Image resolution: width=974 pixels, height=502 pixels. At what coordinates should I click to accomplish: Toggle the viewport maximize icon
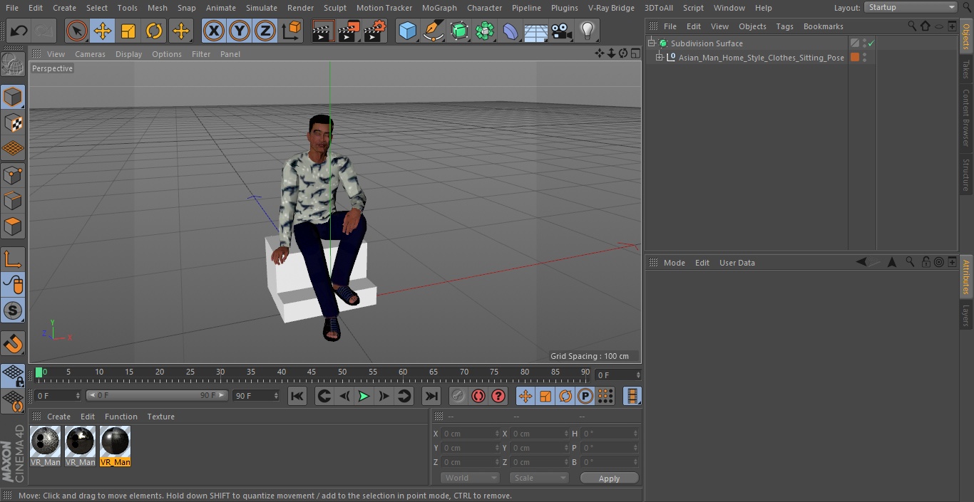(x=635, y=53)
